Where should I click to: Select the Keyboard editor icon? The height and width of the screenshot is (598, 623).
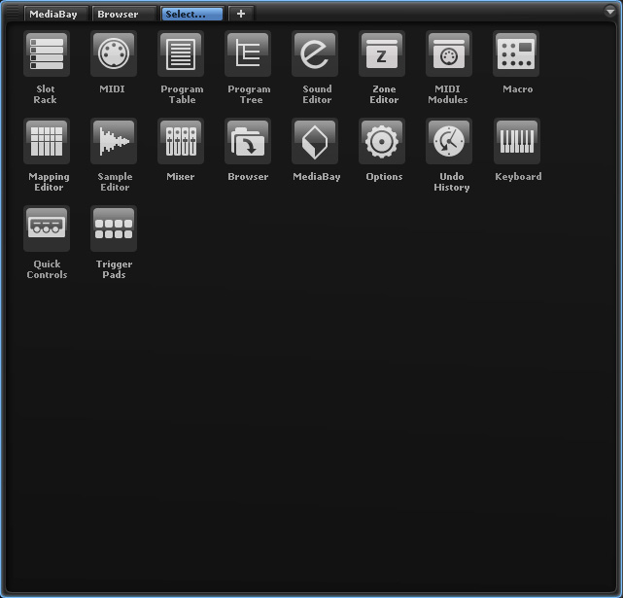pyautogui.click(x=517, y=142)
